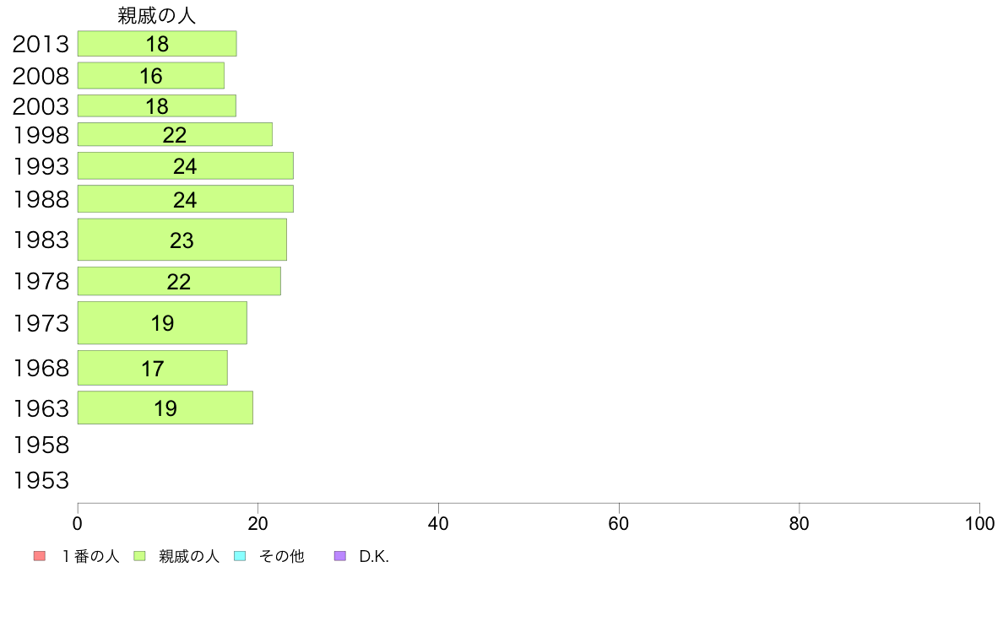Click the 2013 bar showing 18
The image size is (1003, 621).
coord(157,44)
